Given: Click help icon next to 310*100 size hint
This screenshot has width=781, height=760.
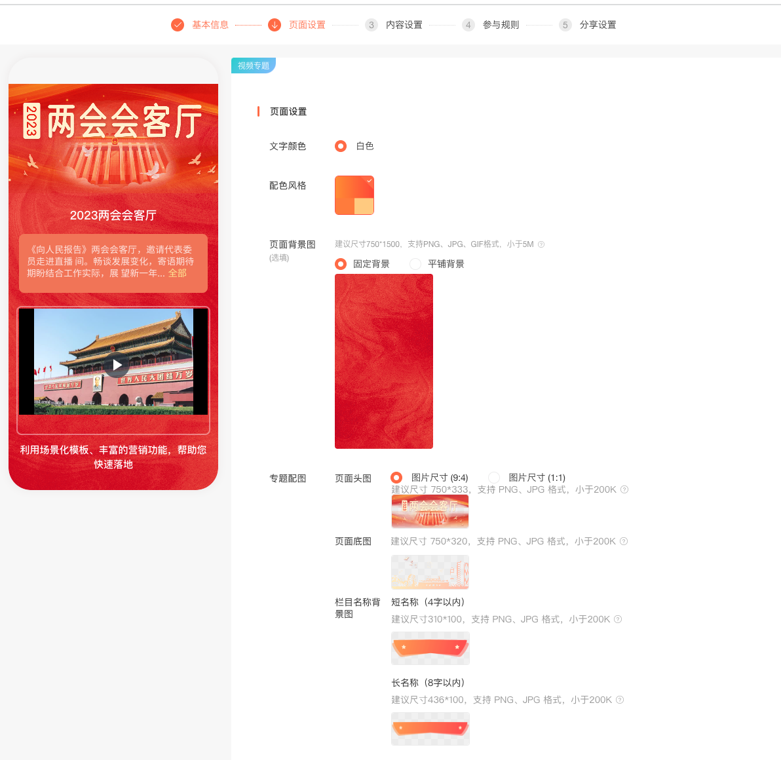Looking at the screenshot, I should tap(618, 619).
